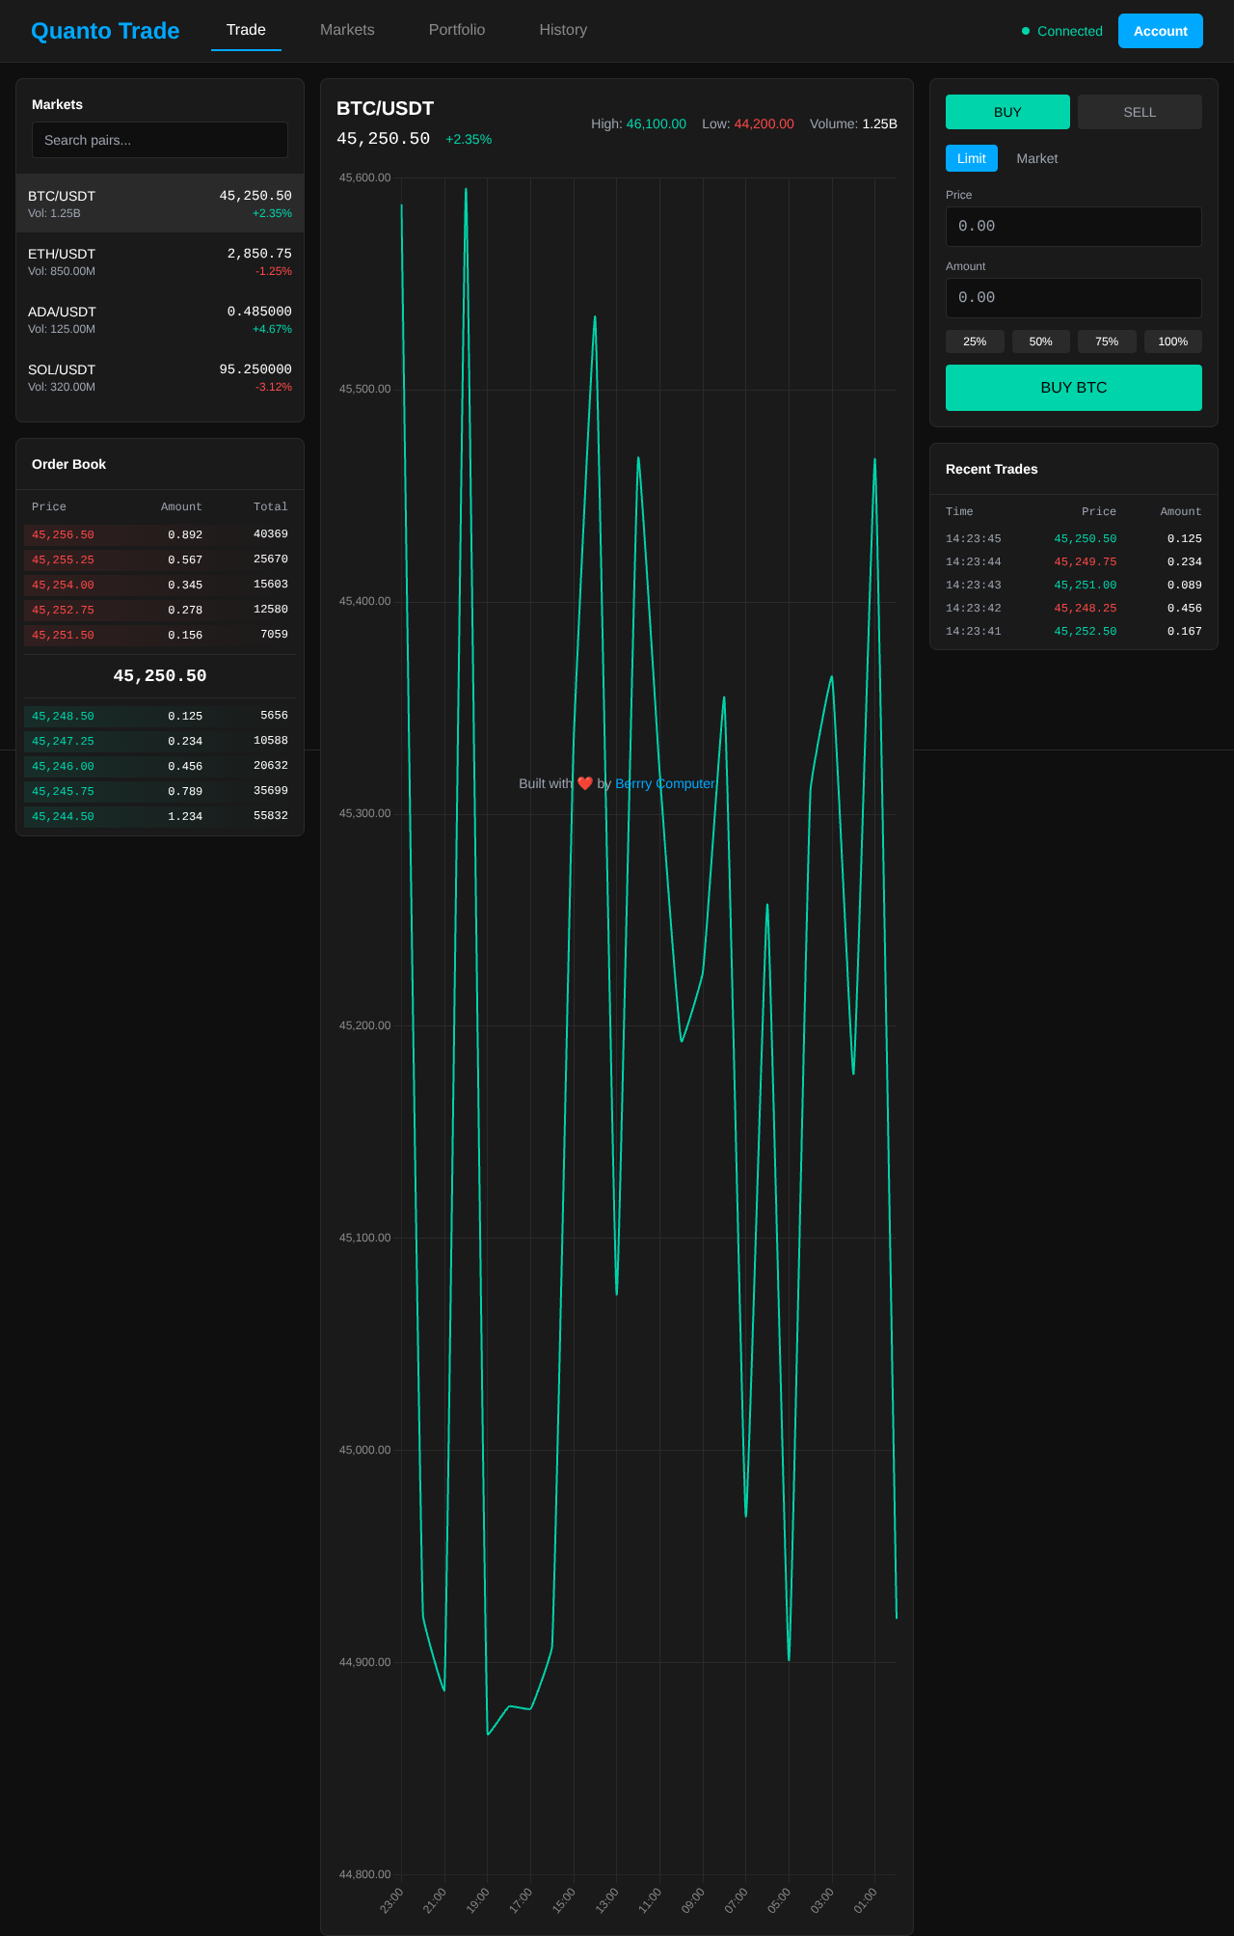Click the High 46,100.00 chart stat
This screenshot has height=1936, width=1234.
tap(638, 123)
